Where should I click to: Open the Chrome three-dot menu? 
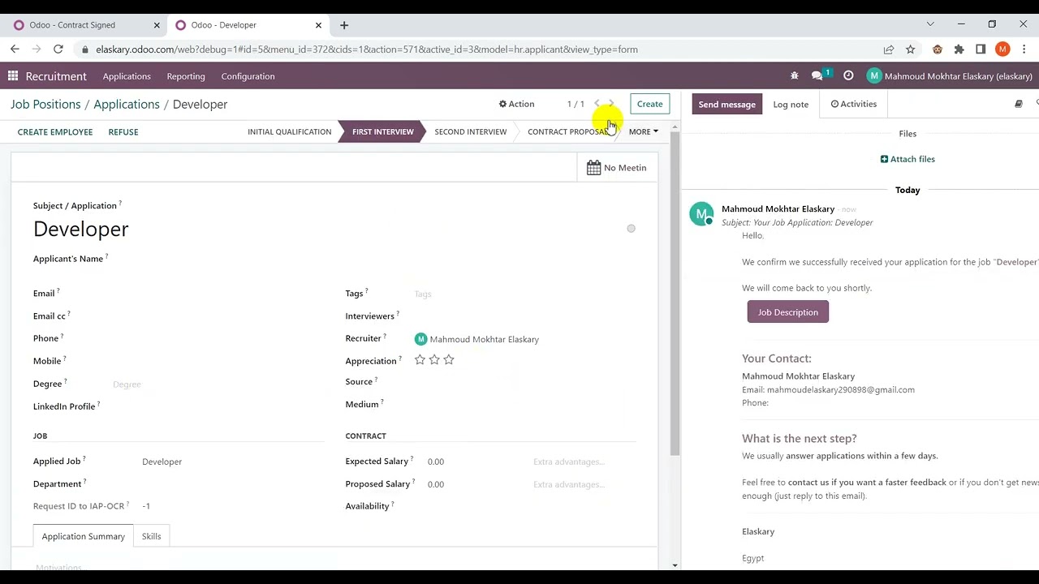1024,49
